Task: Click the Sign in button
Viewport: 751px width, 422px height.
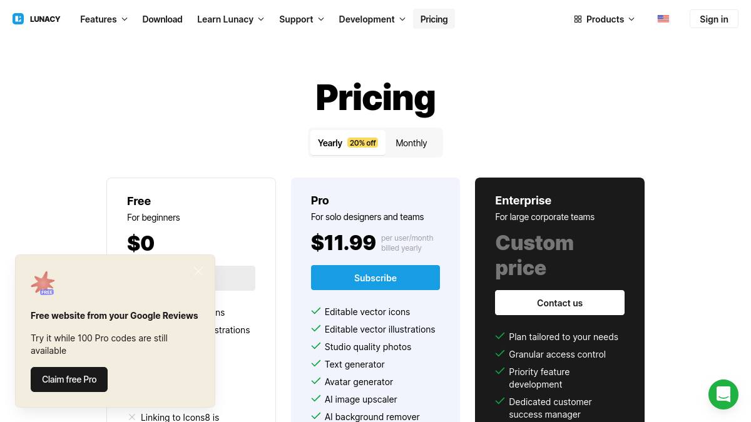Action: [713, 19]
